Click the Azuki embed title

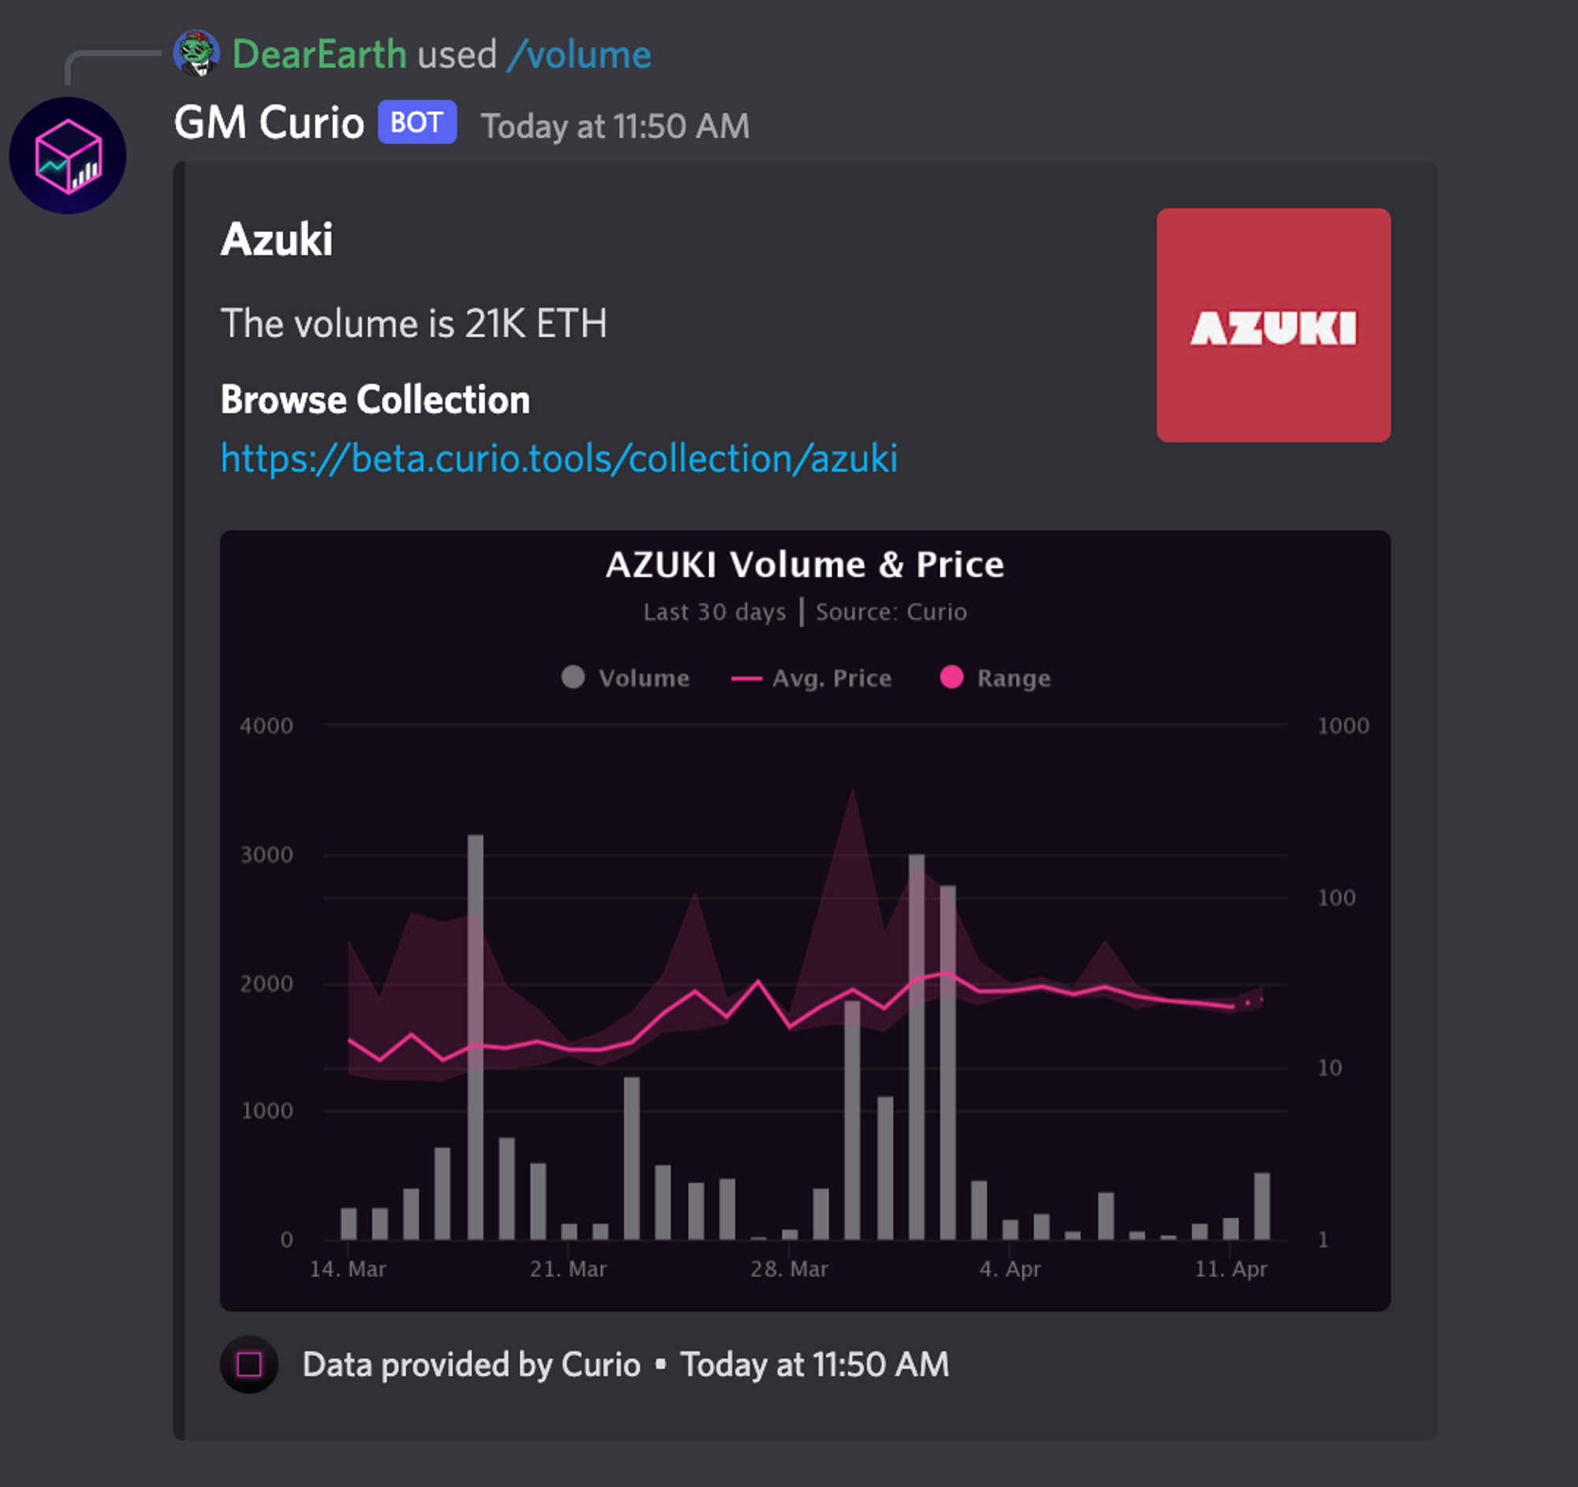click(x=276, y=239)
